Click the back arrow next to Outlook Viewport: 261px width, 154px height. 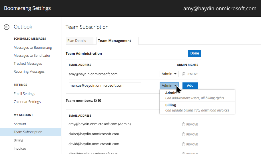tap(7, 27)
